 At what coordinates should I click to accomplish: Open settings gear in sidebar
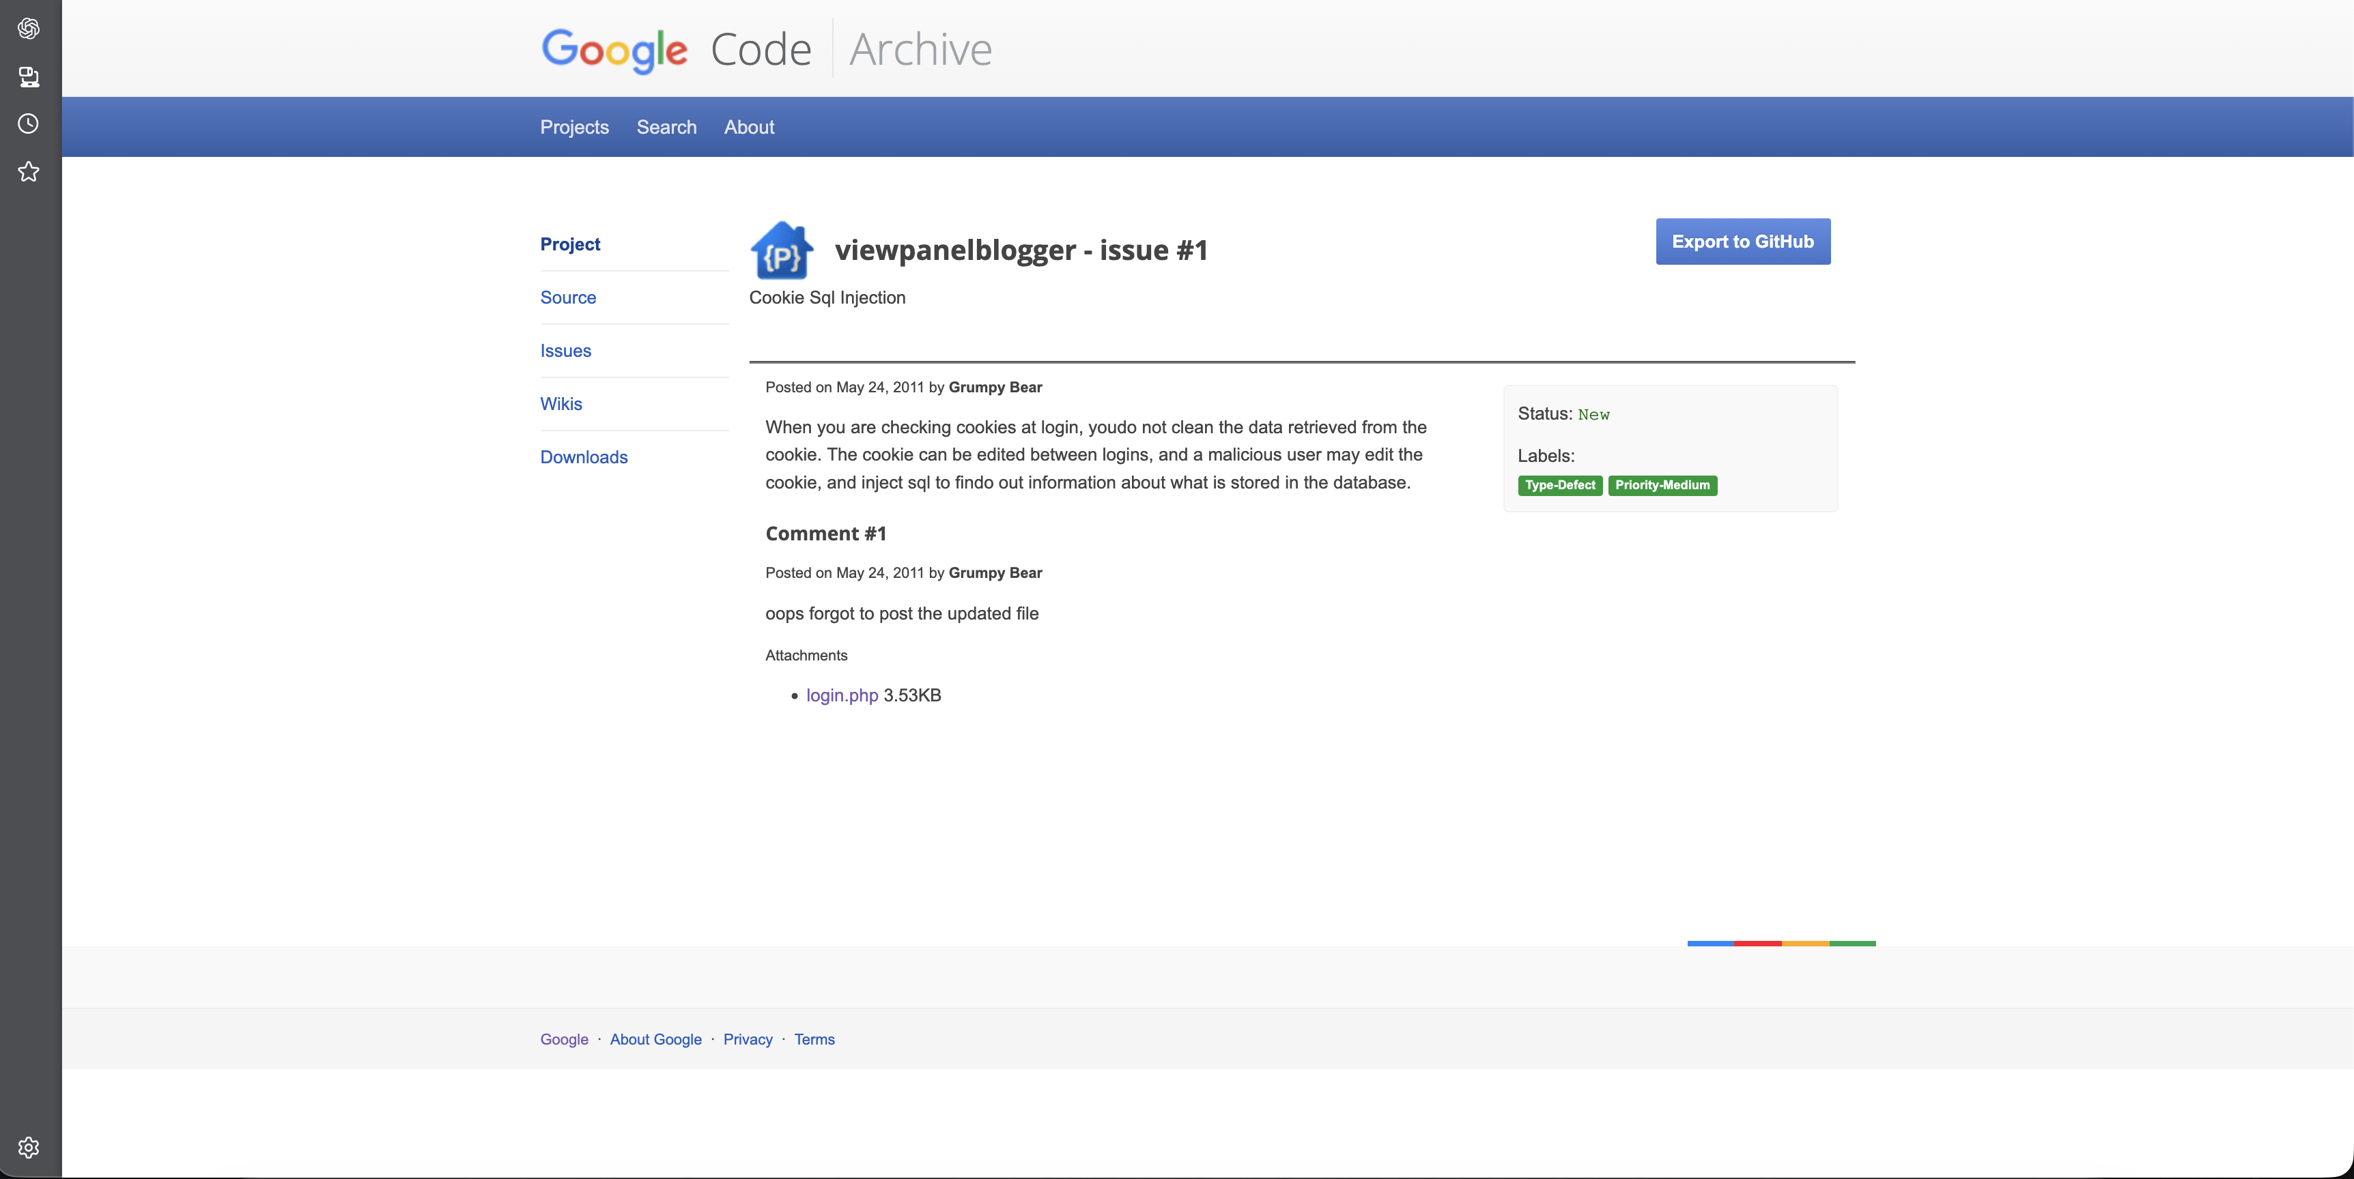click(28, 1147)
